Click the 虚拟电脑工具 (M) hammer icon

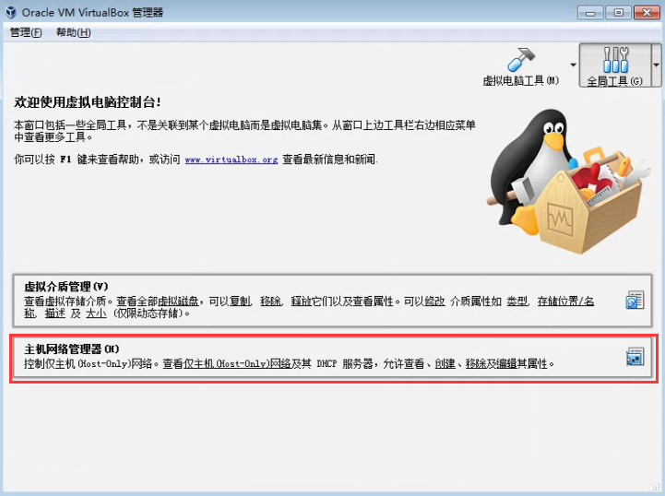click(x=521, y=60)
